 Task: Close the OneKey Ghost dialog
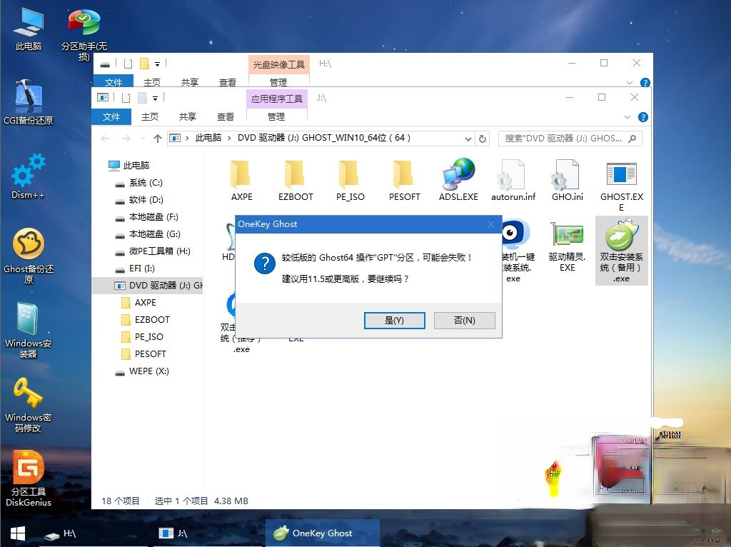(x=491, y=224)
